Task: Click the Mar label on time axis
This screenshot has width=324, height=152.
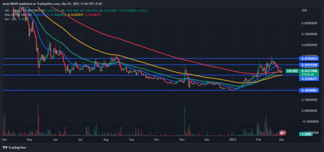Action: click(282, 140)
